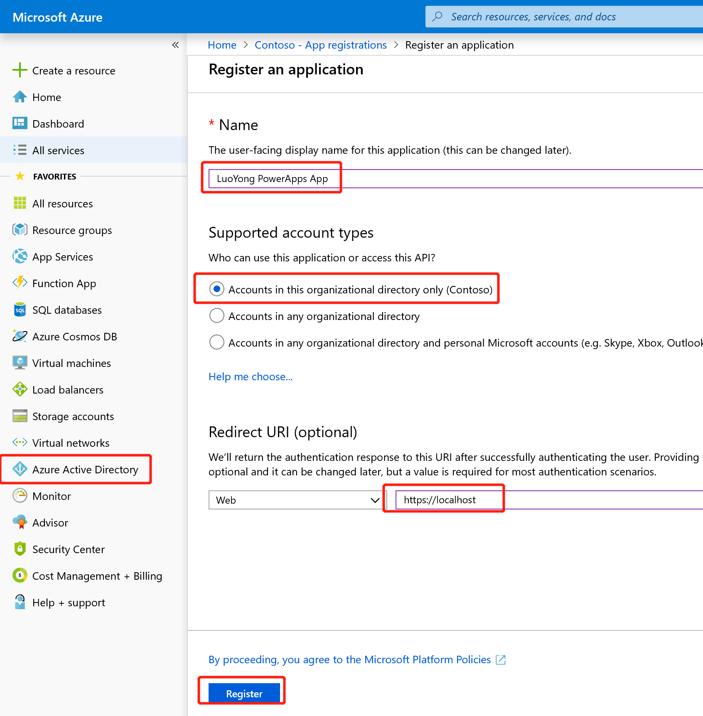Click the Monitor gauge icon
Image resolution: width=703 pixels, height=716 pixels.
pos(20,496)
